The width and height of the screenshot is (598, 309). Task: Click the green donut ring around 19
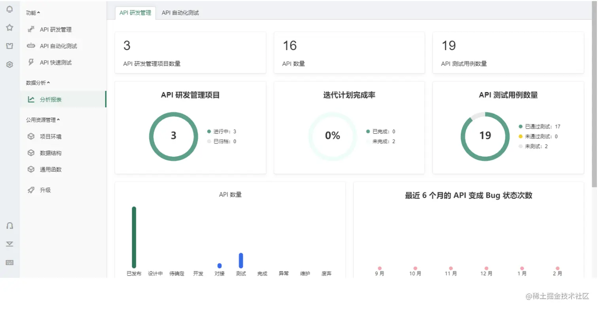(485, 137)
